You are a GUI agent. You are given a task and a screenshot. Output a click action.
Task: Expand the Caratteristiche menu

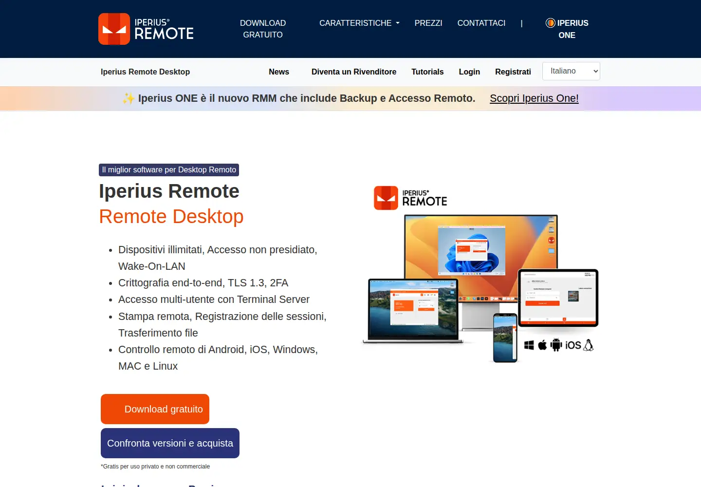click(359, 23)
